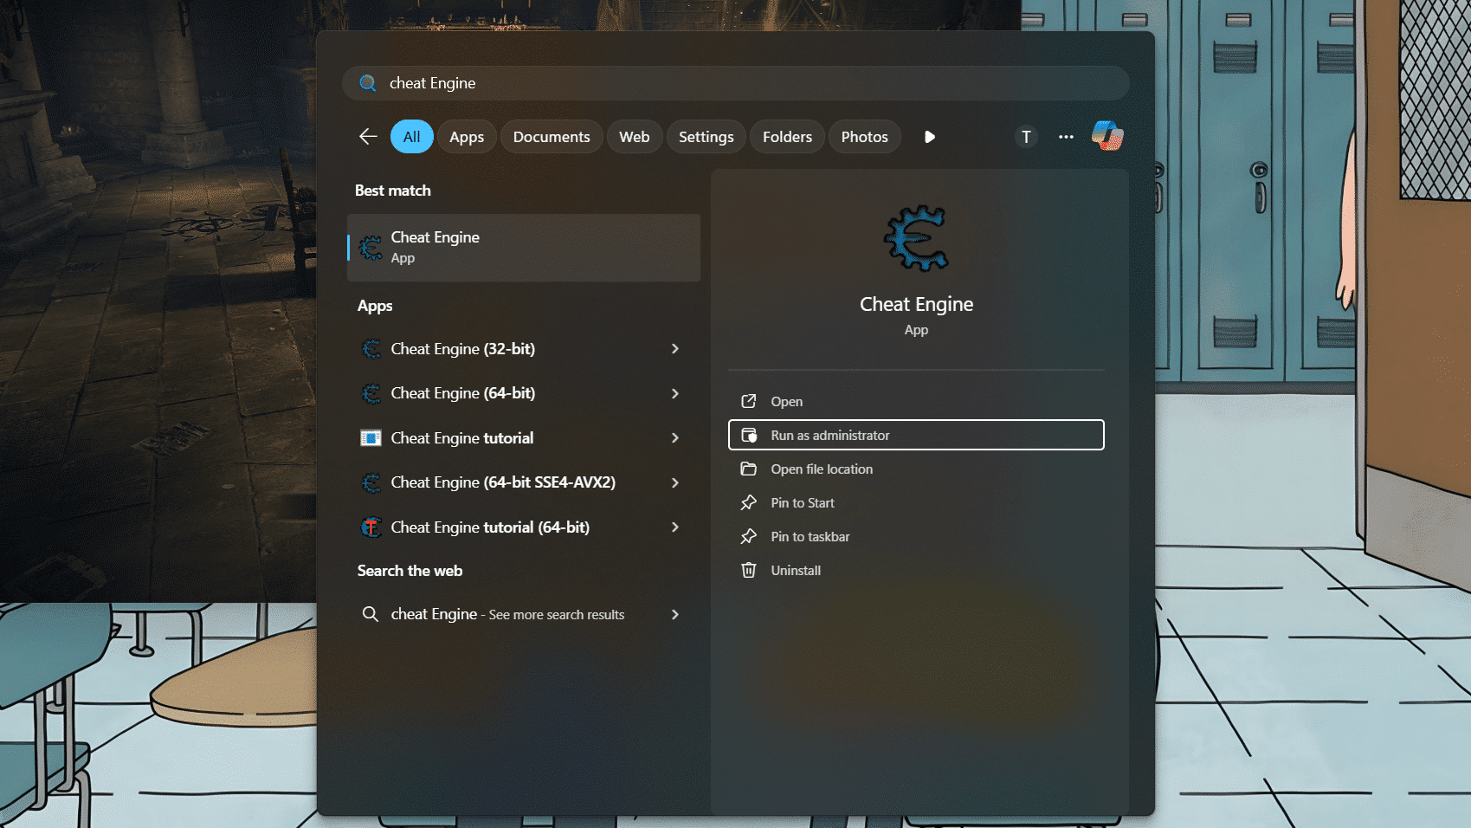This screenshot has height=828, width=1471.
Task: Open the Copilot icon in search panel
Action: [x=1107, y=136]
